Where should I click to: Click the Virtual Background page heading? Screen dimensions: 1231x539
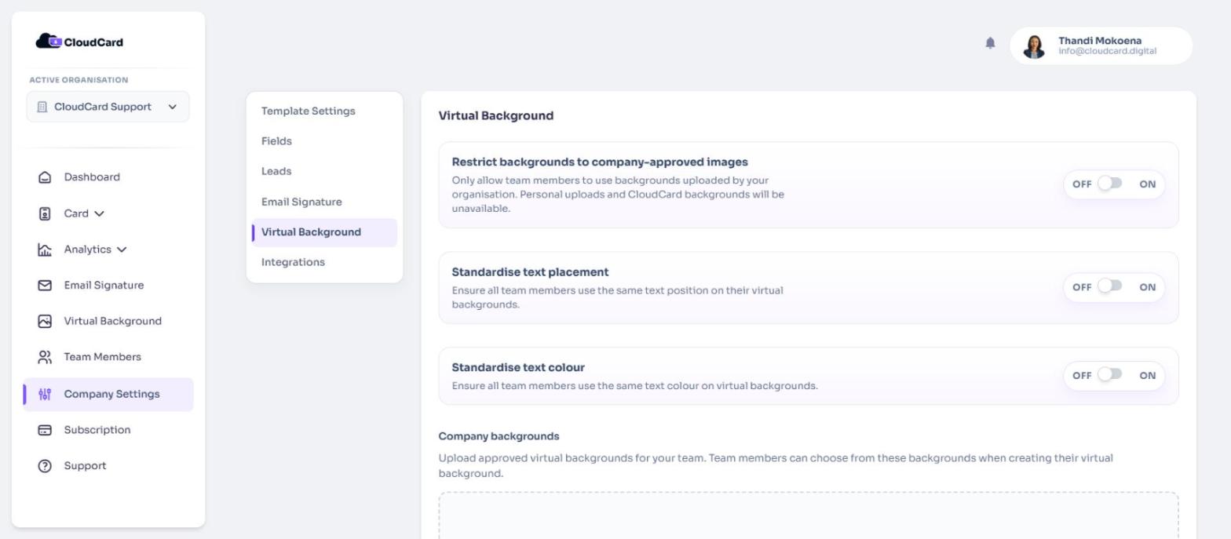tap(496, 115)
